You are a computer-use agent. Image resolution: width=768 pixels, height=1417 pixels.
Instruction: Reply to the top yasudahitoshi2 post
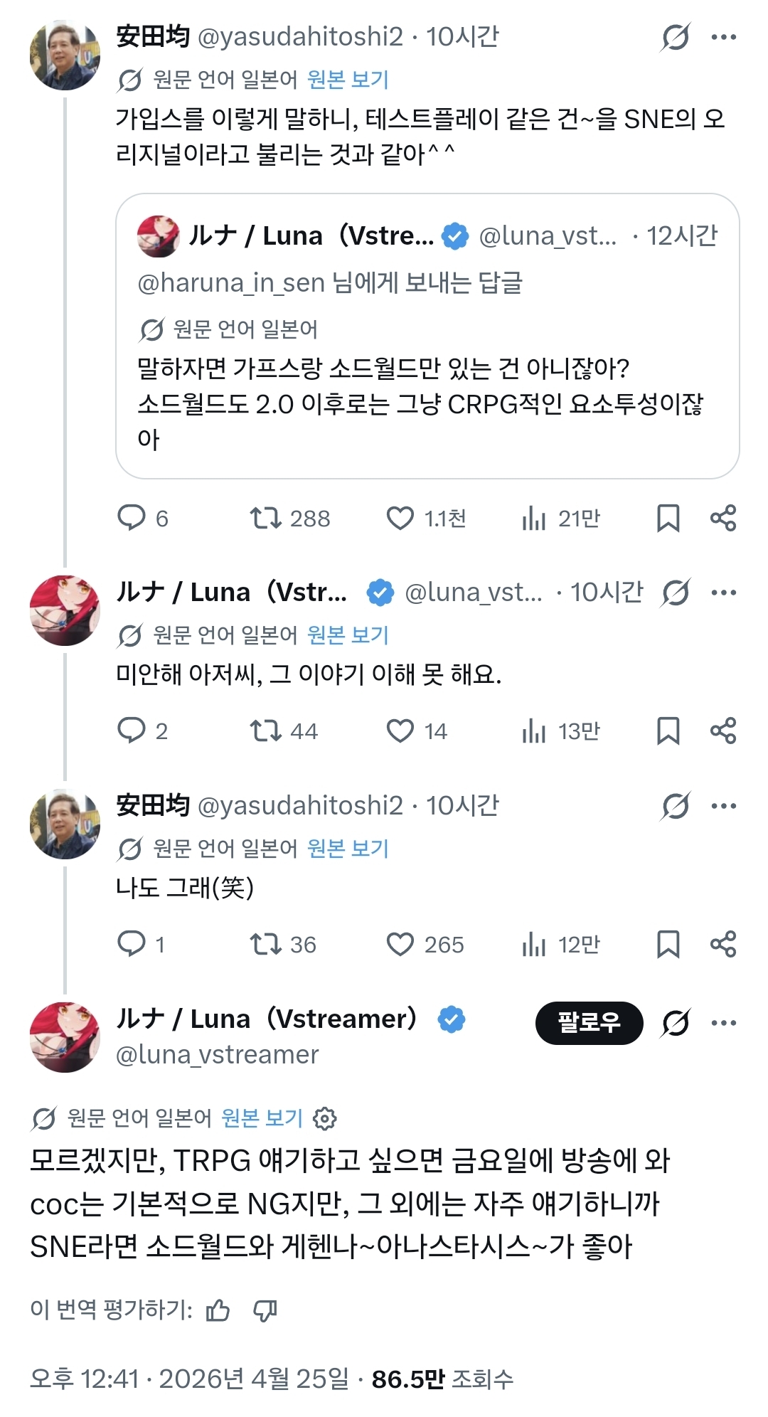point(132,518)
